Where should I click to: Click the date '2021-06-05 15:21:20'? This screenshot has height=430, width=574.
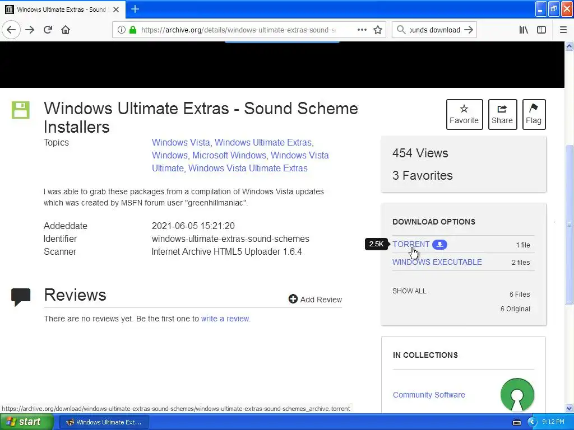[193, 226]
